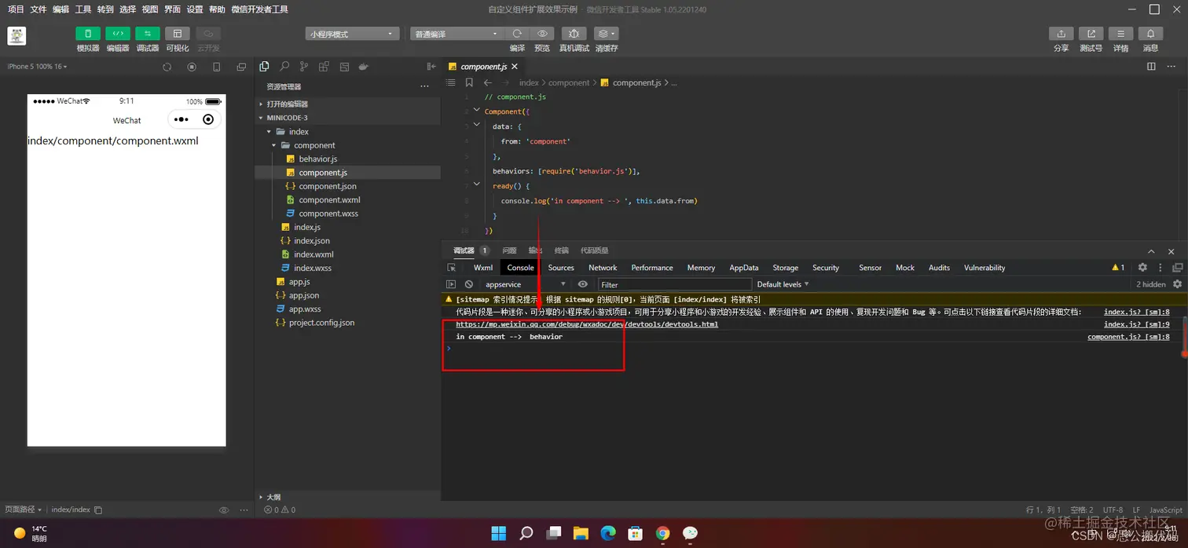Click the 真机调试 remote debug bug icon

pos(574,34)
